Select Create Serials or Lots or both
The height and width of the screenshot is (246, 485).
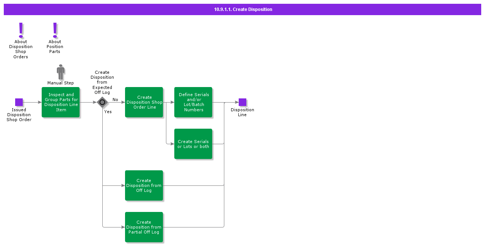(193, 144)
